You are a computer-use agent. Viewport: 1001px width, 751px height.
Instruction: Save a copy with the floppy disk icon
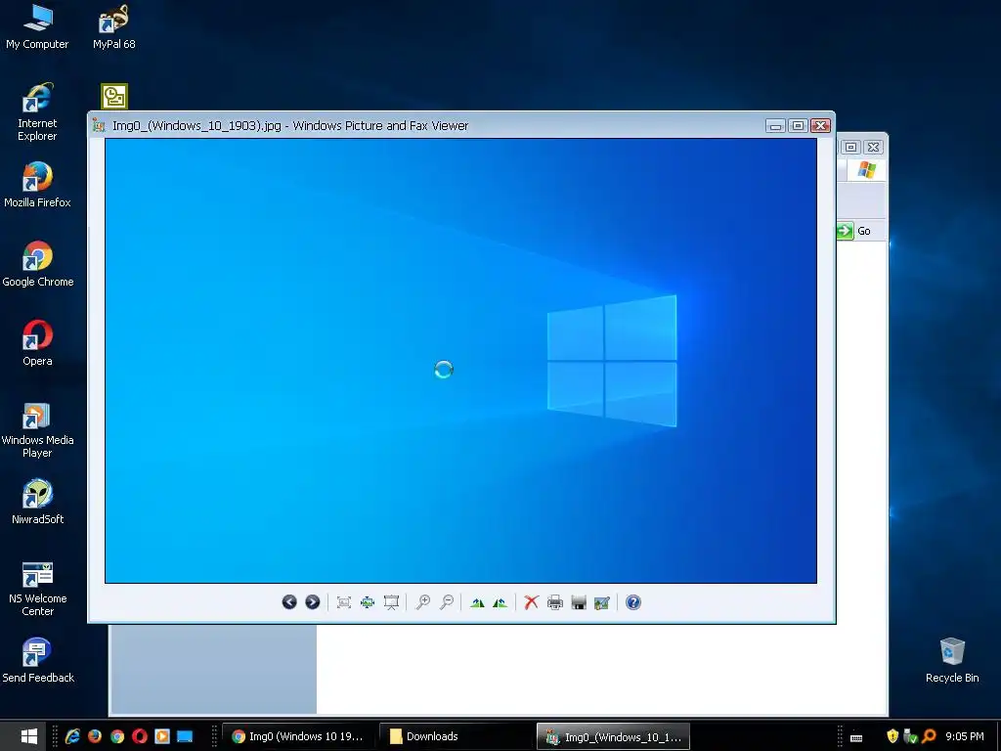(x=579, y=602)
